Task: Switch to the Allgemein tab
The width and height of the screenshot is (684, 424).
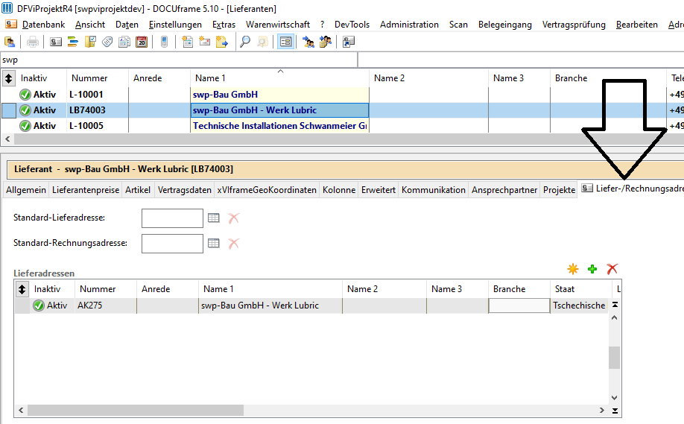Action: click(x=26, y=190)
